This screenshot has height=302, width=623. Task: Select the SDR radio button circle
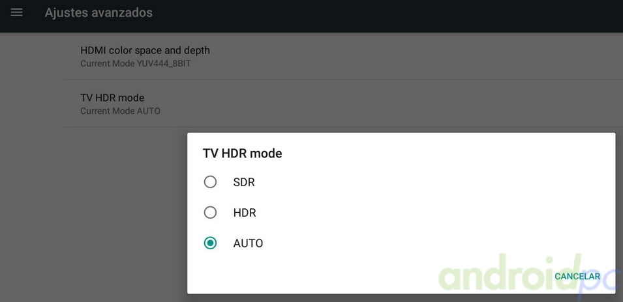[x=210, y=182]
